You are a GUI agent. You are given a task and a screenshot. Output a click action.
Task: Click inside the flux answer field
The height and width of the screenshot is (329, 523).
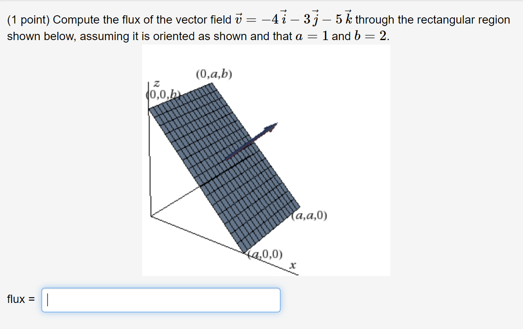point(161,300)
